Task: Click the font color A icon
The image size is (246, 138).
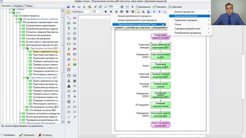Action: coord(143,11)
